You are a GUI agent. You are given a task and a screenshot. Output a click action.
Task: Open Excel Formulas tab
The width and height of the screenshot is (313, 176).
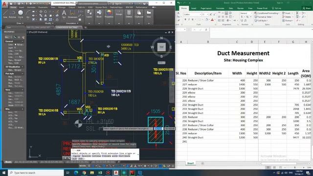click(220, 8)
